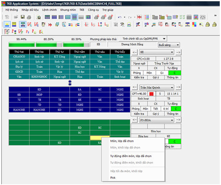
Task: Click the Undo arrow icon
Action: click(119, 17)
